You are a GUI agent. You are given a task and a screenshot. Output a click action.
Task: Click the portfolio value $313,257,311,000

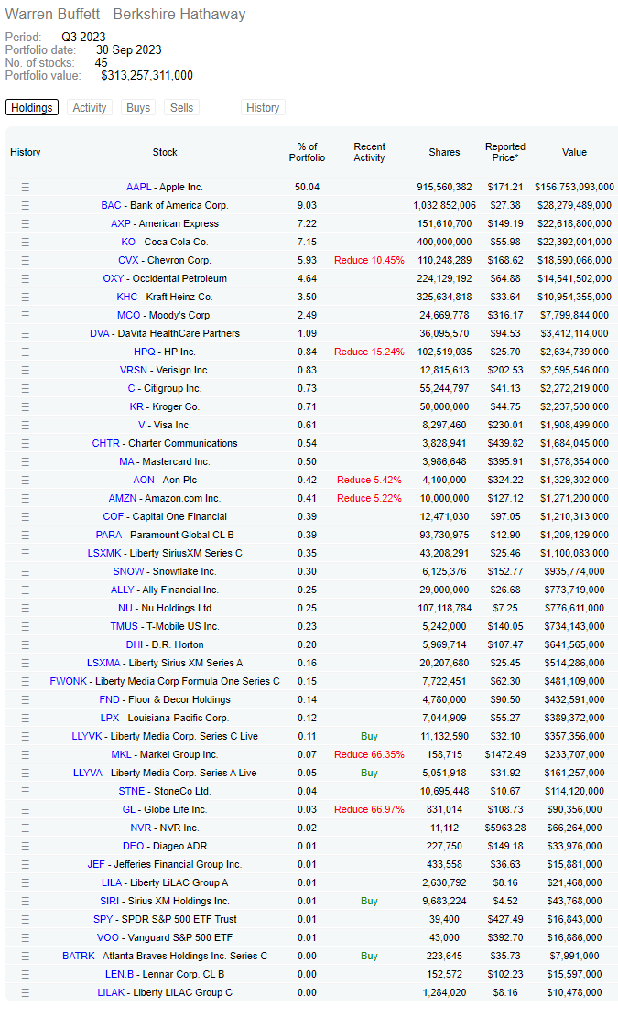click(x=147, y=76)
